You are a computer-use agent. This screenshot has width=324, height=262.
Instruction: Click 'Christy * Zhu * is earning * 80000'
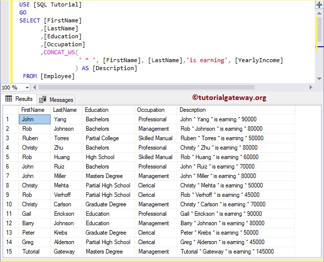click(236, 148)
